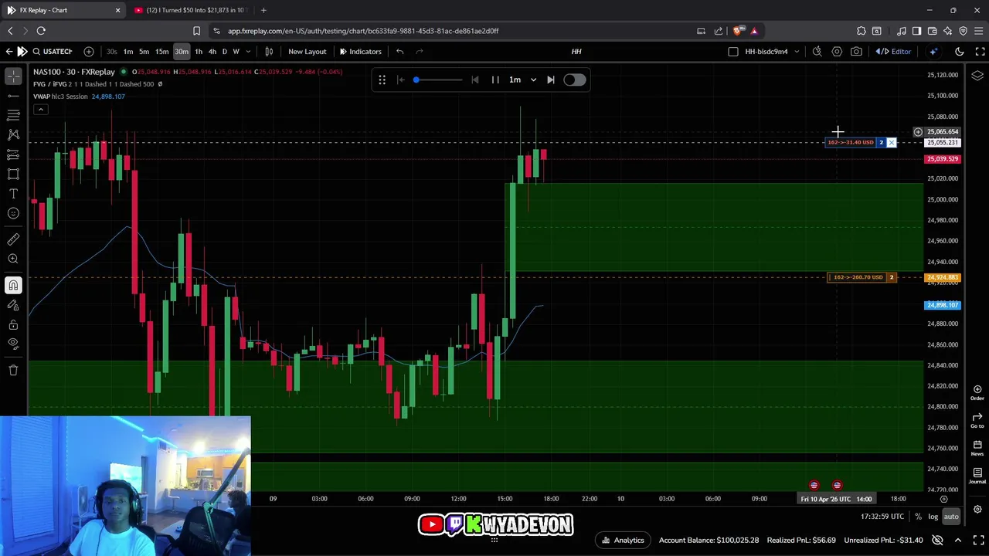Screen dimensions: 989x556
Task: Toggle stay in drawing mode
Action: pyautogui.click(x=13, y=305)
